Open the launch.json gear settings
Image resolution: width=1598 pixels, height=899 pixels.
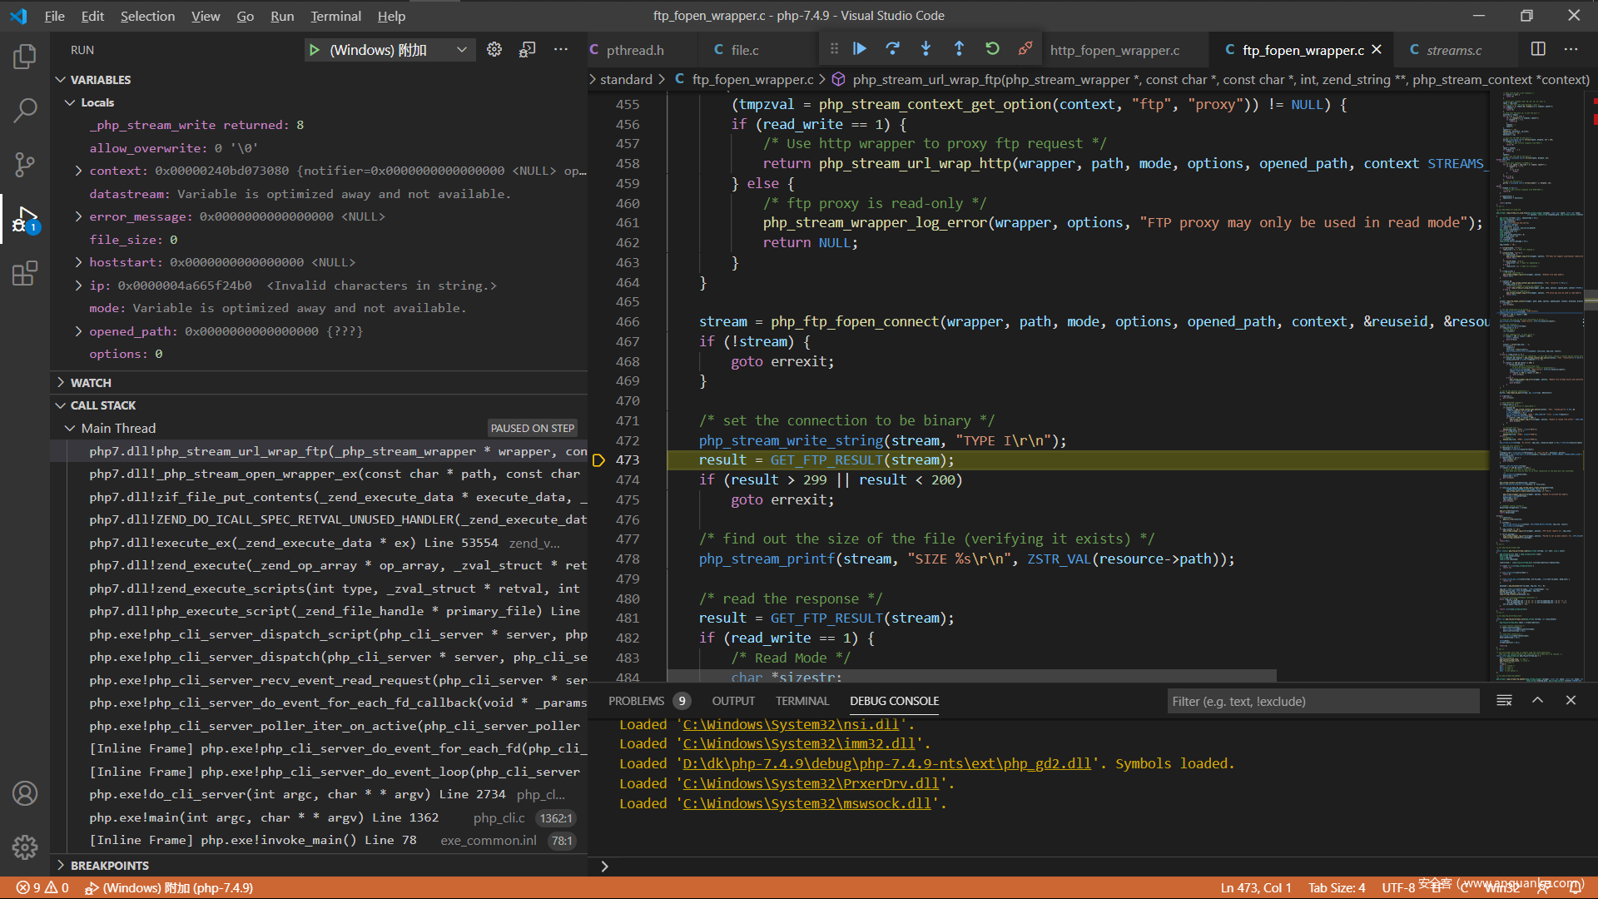[494, 49]
